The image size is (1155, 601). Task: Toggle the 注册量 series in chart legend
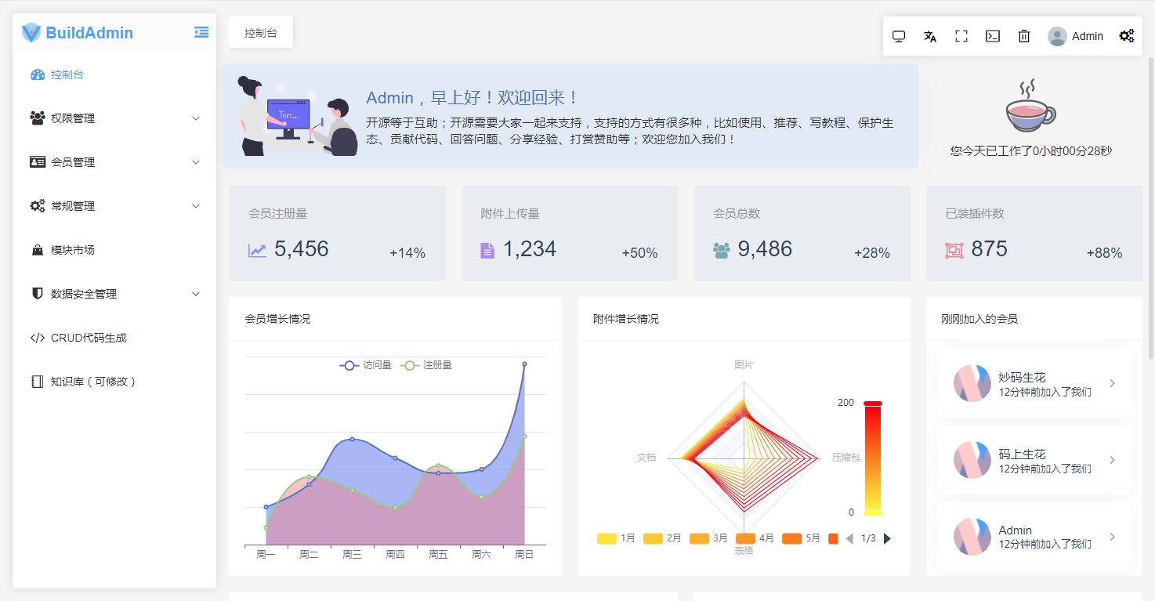point(426,365)
